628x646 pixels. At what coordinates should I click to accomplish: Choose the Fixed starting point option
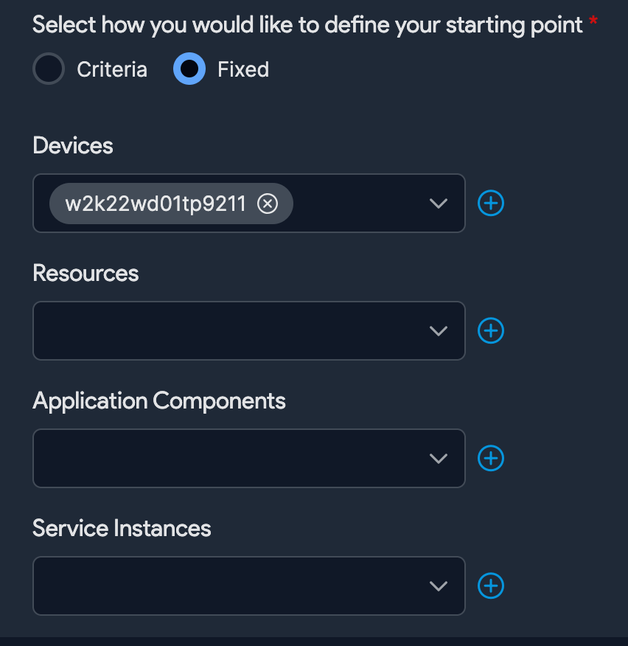point(189,69)
